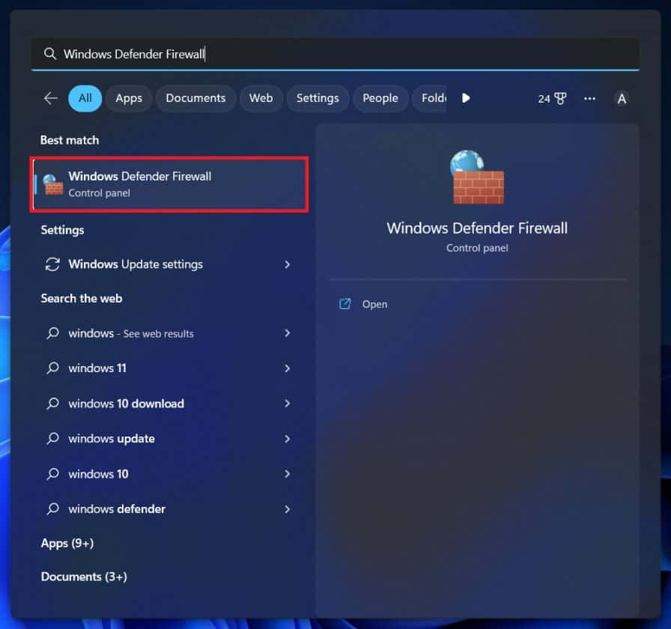Expand the 'windows defender' suggestion chevron
Image resolution: width=671 pixels, height=629 pixels.
pyautogui.click(x=288, y=509)
